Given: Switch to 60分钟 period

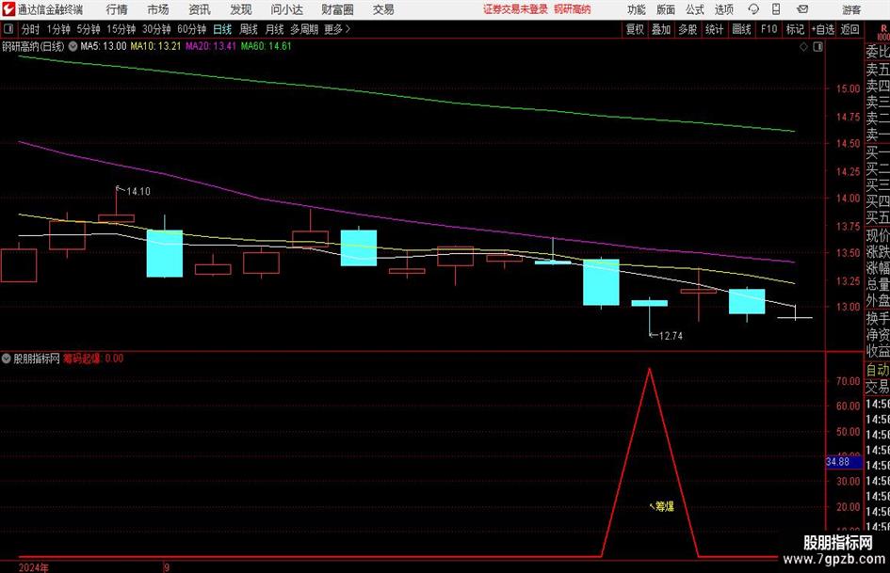Looking at the screenshot, I should coord(192,29).
